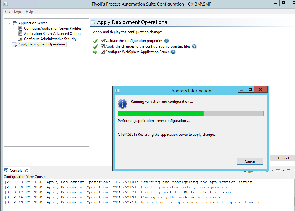This screenshot has width=295, height=211.
Task: Switch to the Console tab
Action: click(16, 171)
